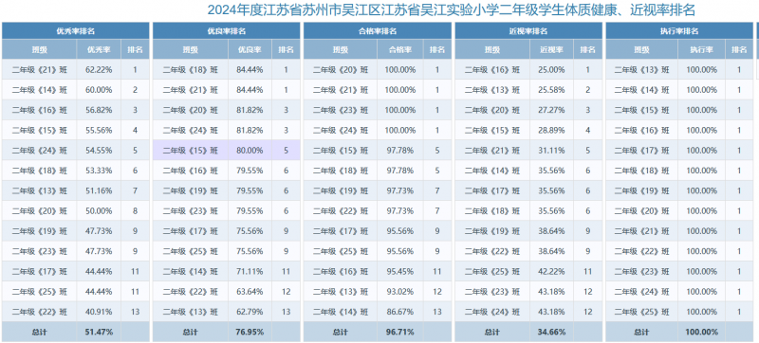Select the 近视率排名 table header
Image resolution: width=759 pixels, height=343 pixels.
(528, 31)
